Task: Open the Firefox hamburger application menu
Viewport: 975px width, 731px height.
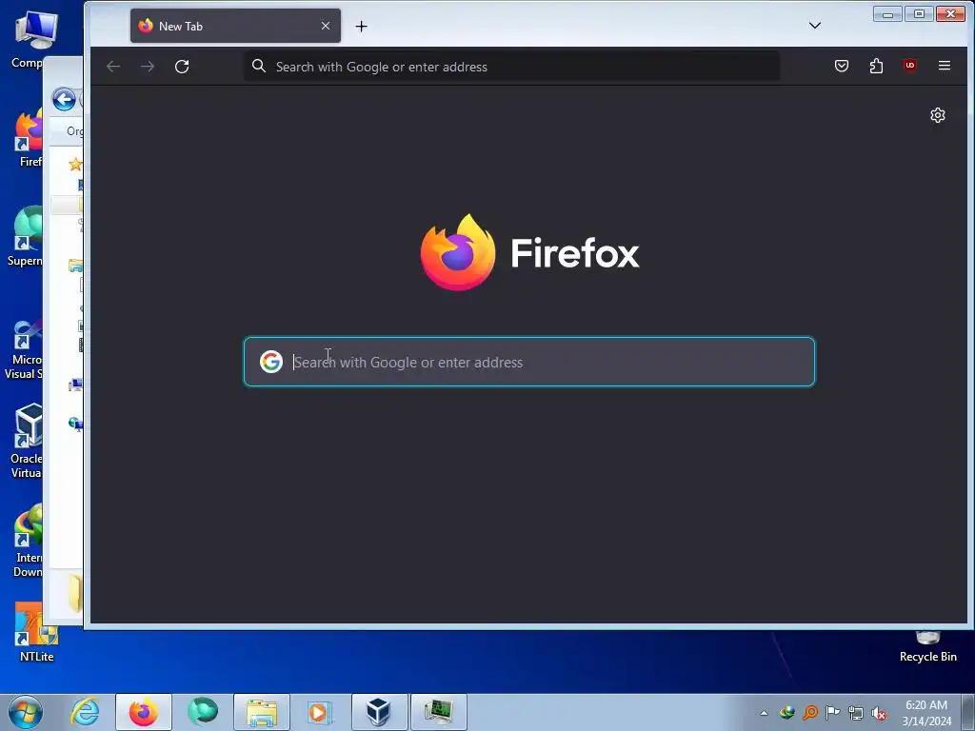Action: click(x=944, y=66)
